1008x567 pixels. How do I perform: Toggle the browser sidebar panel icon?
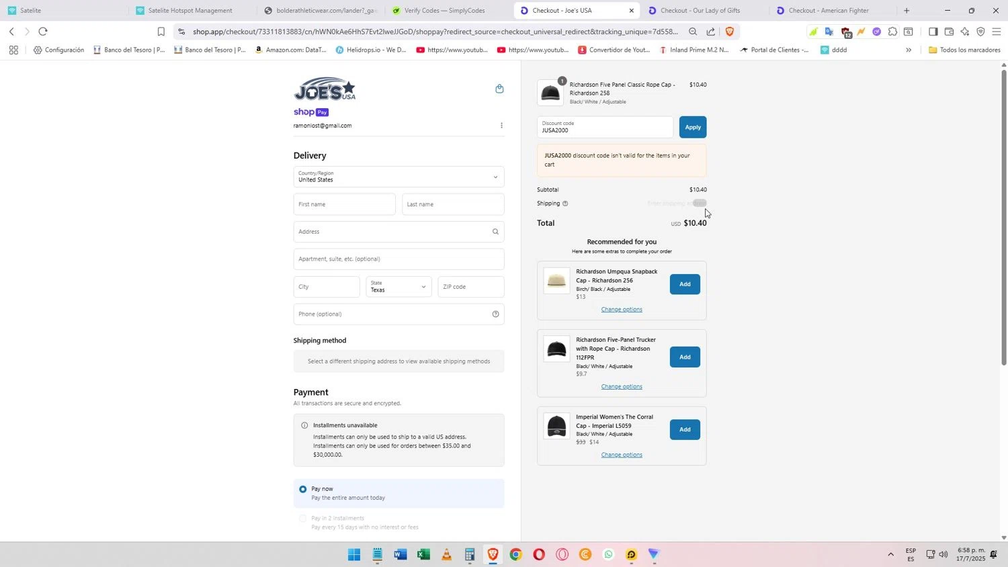pos(933,32)
